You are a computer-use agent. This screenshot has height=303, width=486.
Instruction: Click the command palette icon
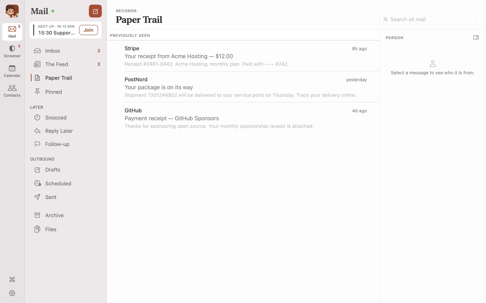point(12,279)
